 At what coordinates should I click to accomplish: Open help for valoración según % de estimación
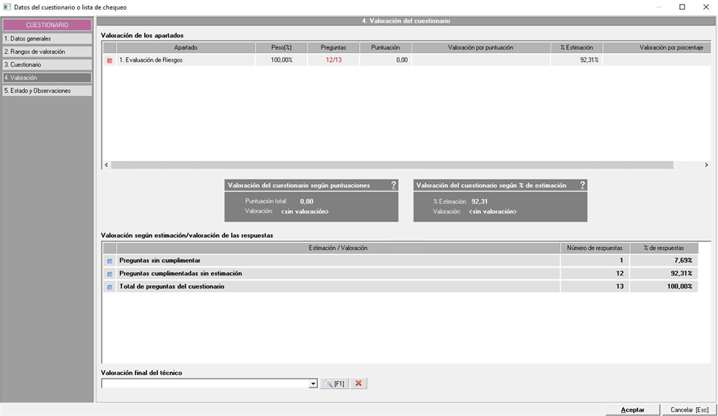582,186
